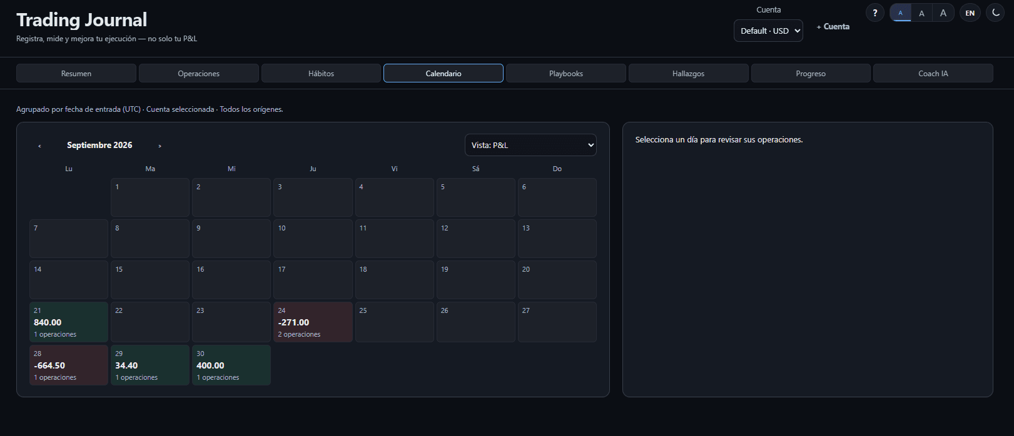
Task: Switch to the Hábitos tab
Action: [321, 73]
